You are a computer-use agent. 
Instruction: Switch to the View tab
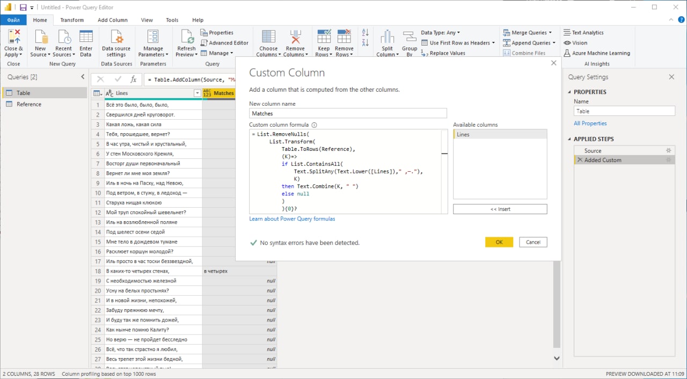(x=147, y=20)
